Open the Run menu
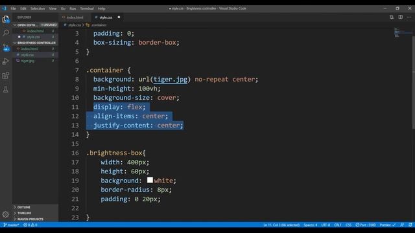 (x=73, y=8)
